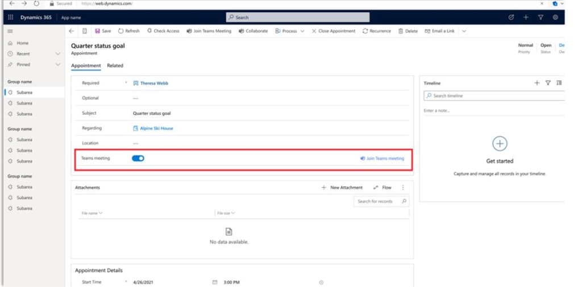
Task: Click the Get started plus circle
Action: pos(500,144)
